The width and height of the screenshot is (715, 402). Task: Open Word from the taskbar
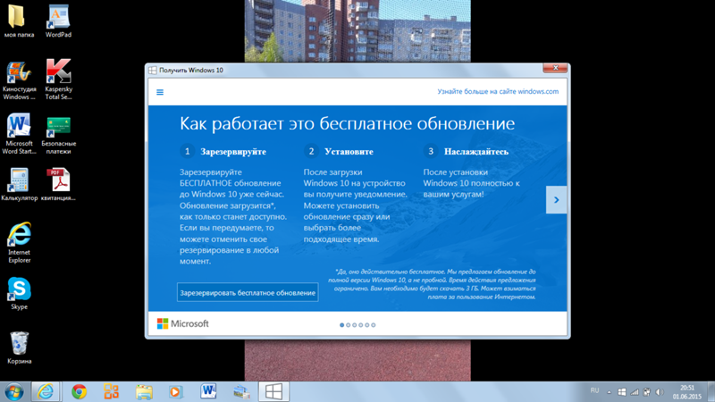pos(208,391)
